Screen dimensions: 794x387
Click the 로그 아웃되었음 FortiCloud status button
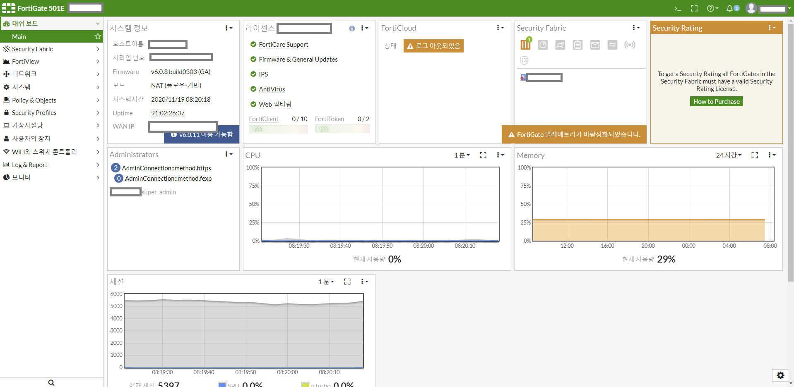(433, 46)
